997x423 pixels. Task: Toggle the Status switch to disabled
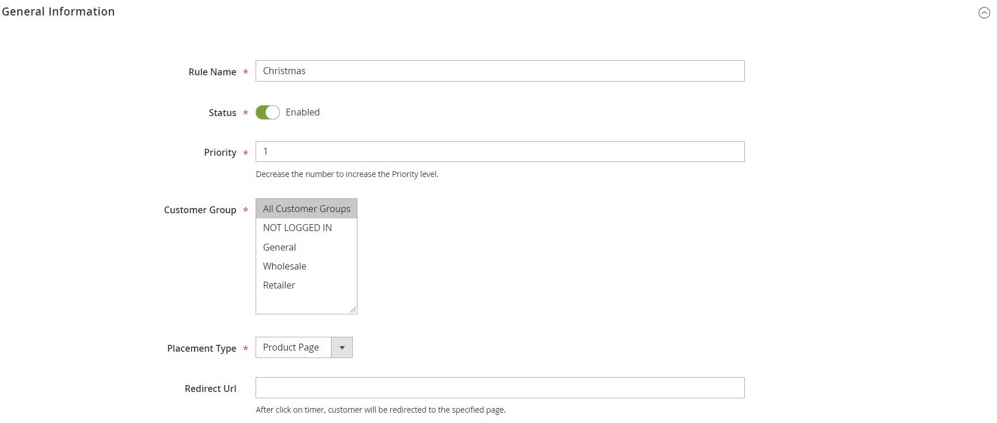coord(268,112)
